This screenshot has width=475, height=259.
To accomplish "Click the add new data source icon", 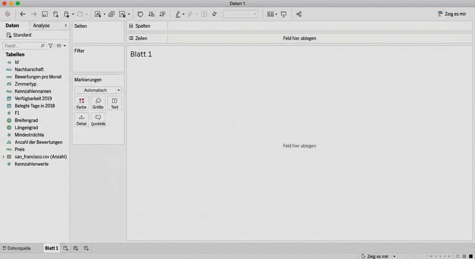I will [56, 14].
